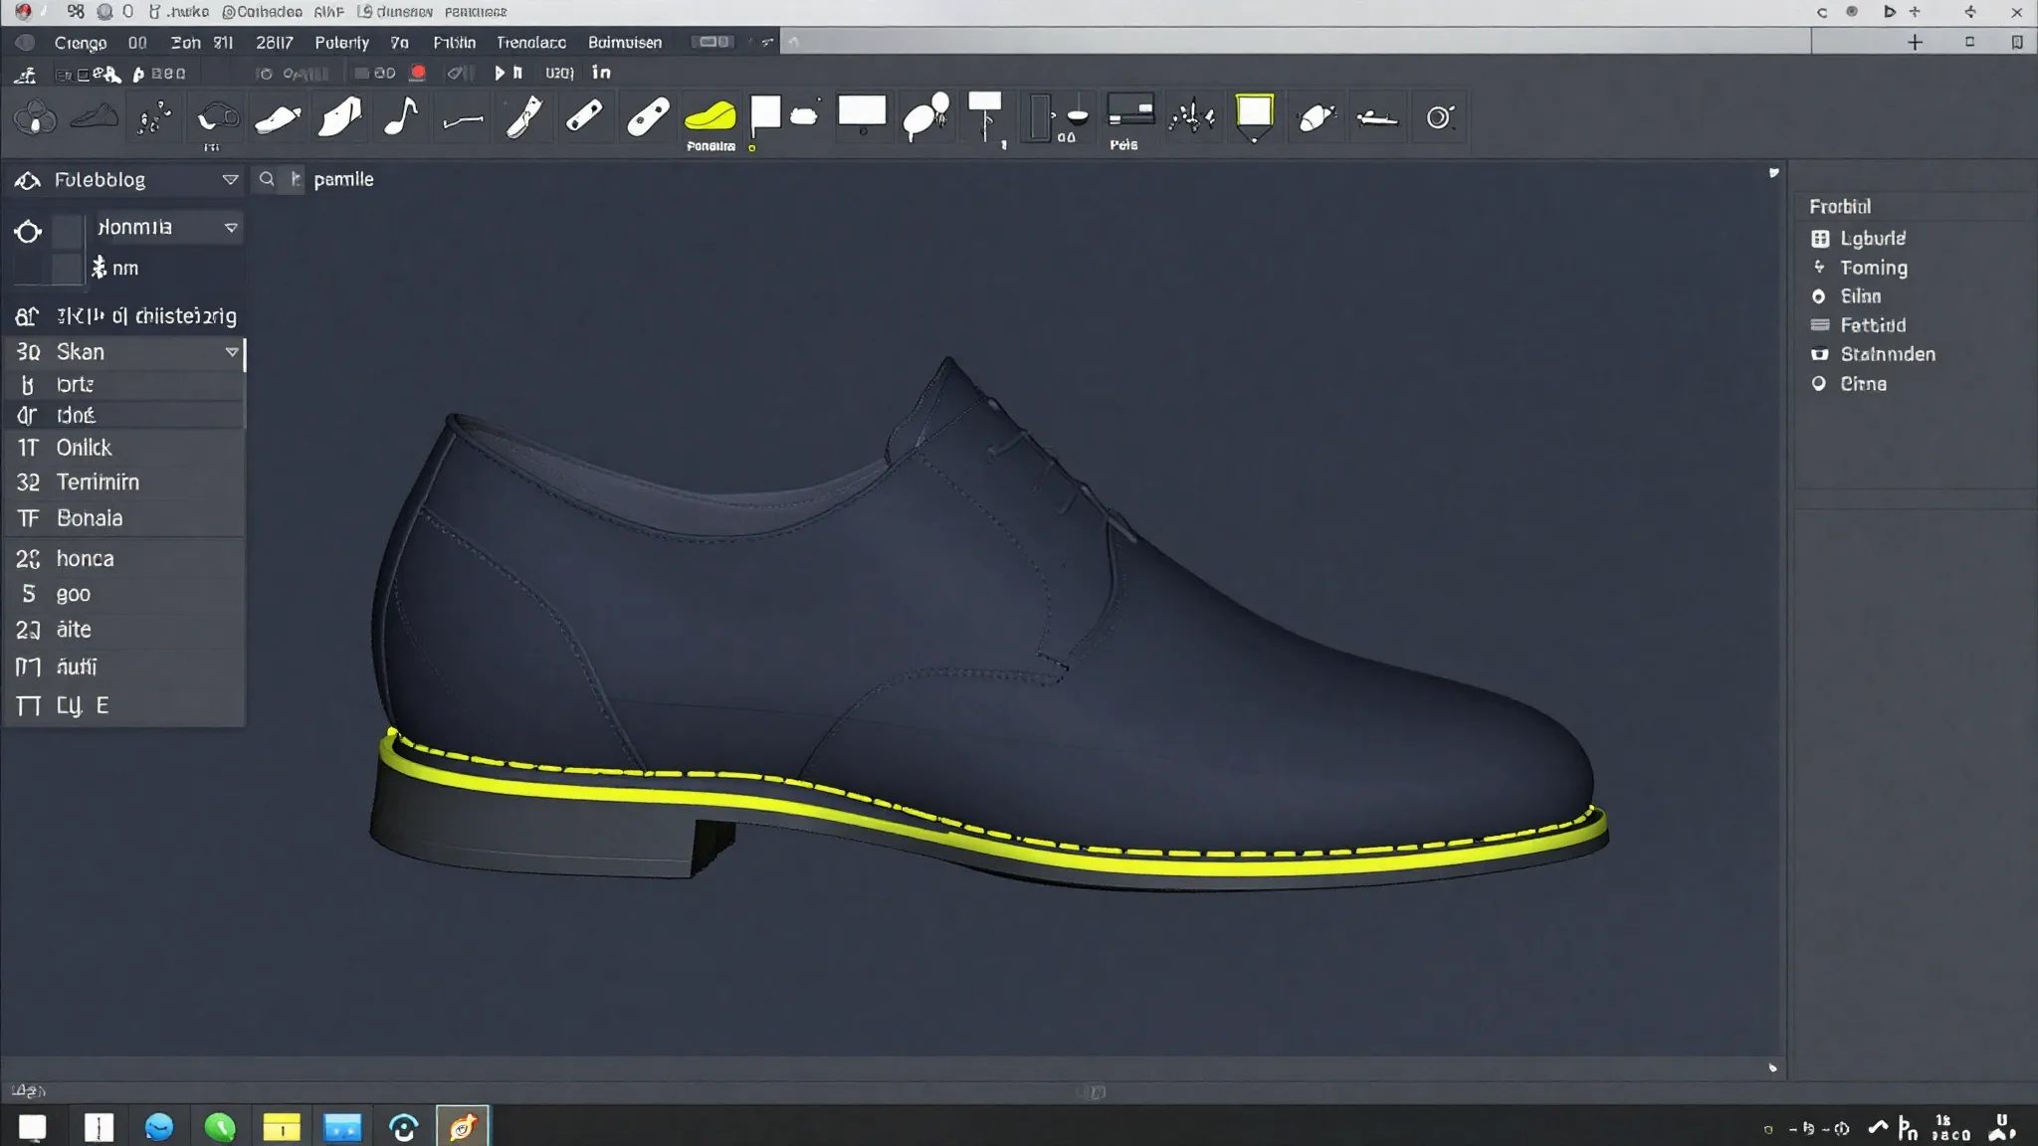Screen dimensions: 2038x1146
Task: Open the Ciengo menu
Action: 81,43
